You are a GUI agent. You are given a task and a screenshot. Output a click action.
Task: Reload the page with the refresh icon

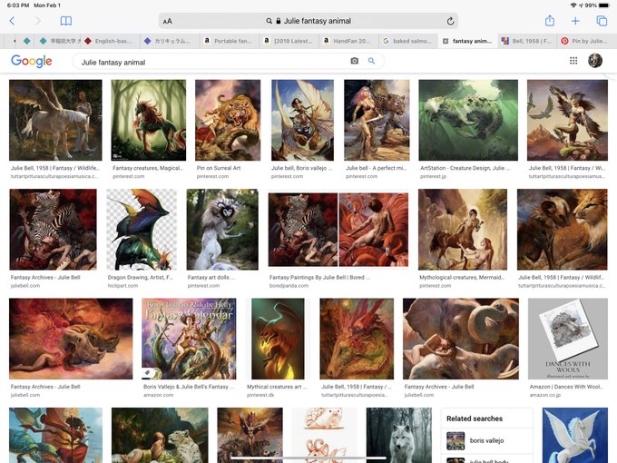451,21
